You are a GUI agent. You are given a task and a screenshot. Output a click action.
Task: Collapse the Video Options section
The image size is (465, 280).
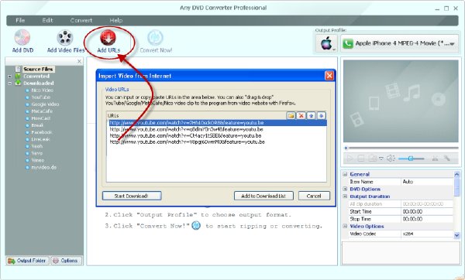click(x=345, y=226)
